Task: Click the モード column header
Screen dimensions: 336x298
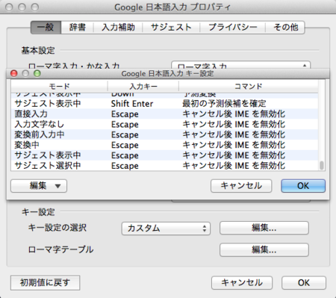Action: tap(59, 87)
